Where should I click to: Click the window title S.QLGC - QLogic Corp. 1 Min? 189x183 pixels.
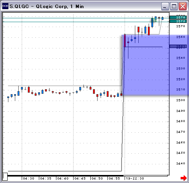pyautogui.click(x=46, y=6)
